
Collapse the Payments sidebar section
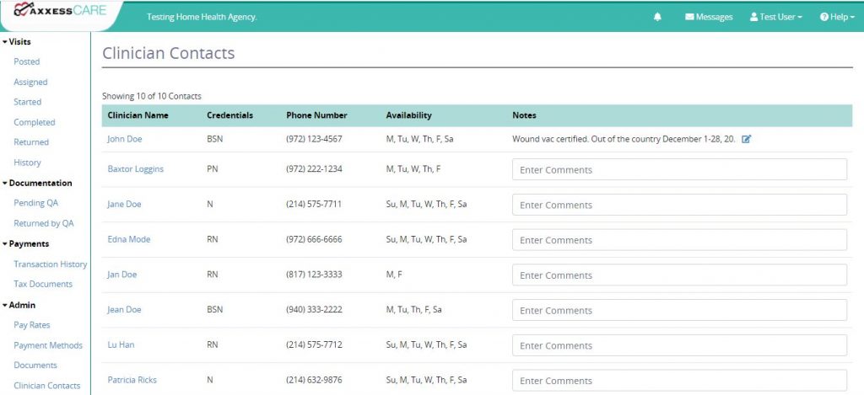tap(25, 243)
